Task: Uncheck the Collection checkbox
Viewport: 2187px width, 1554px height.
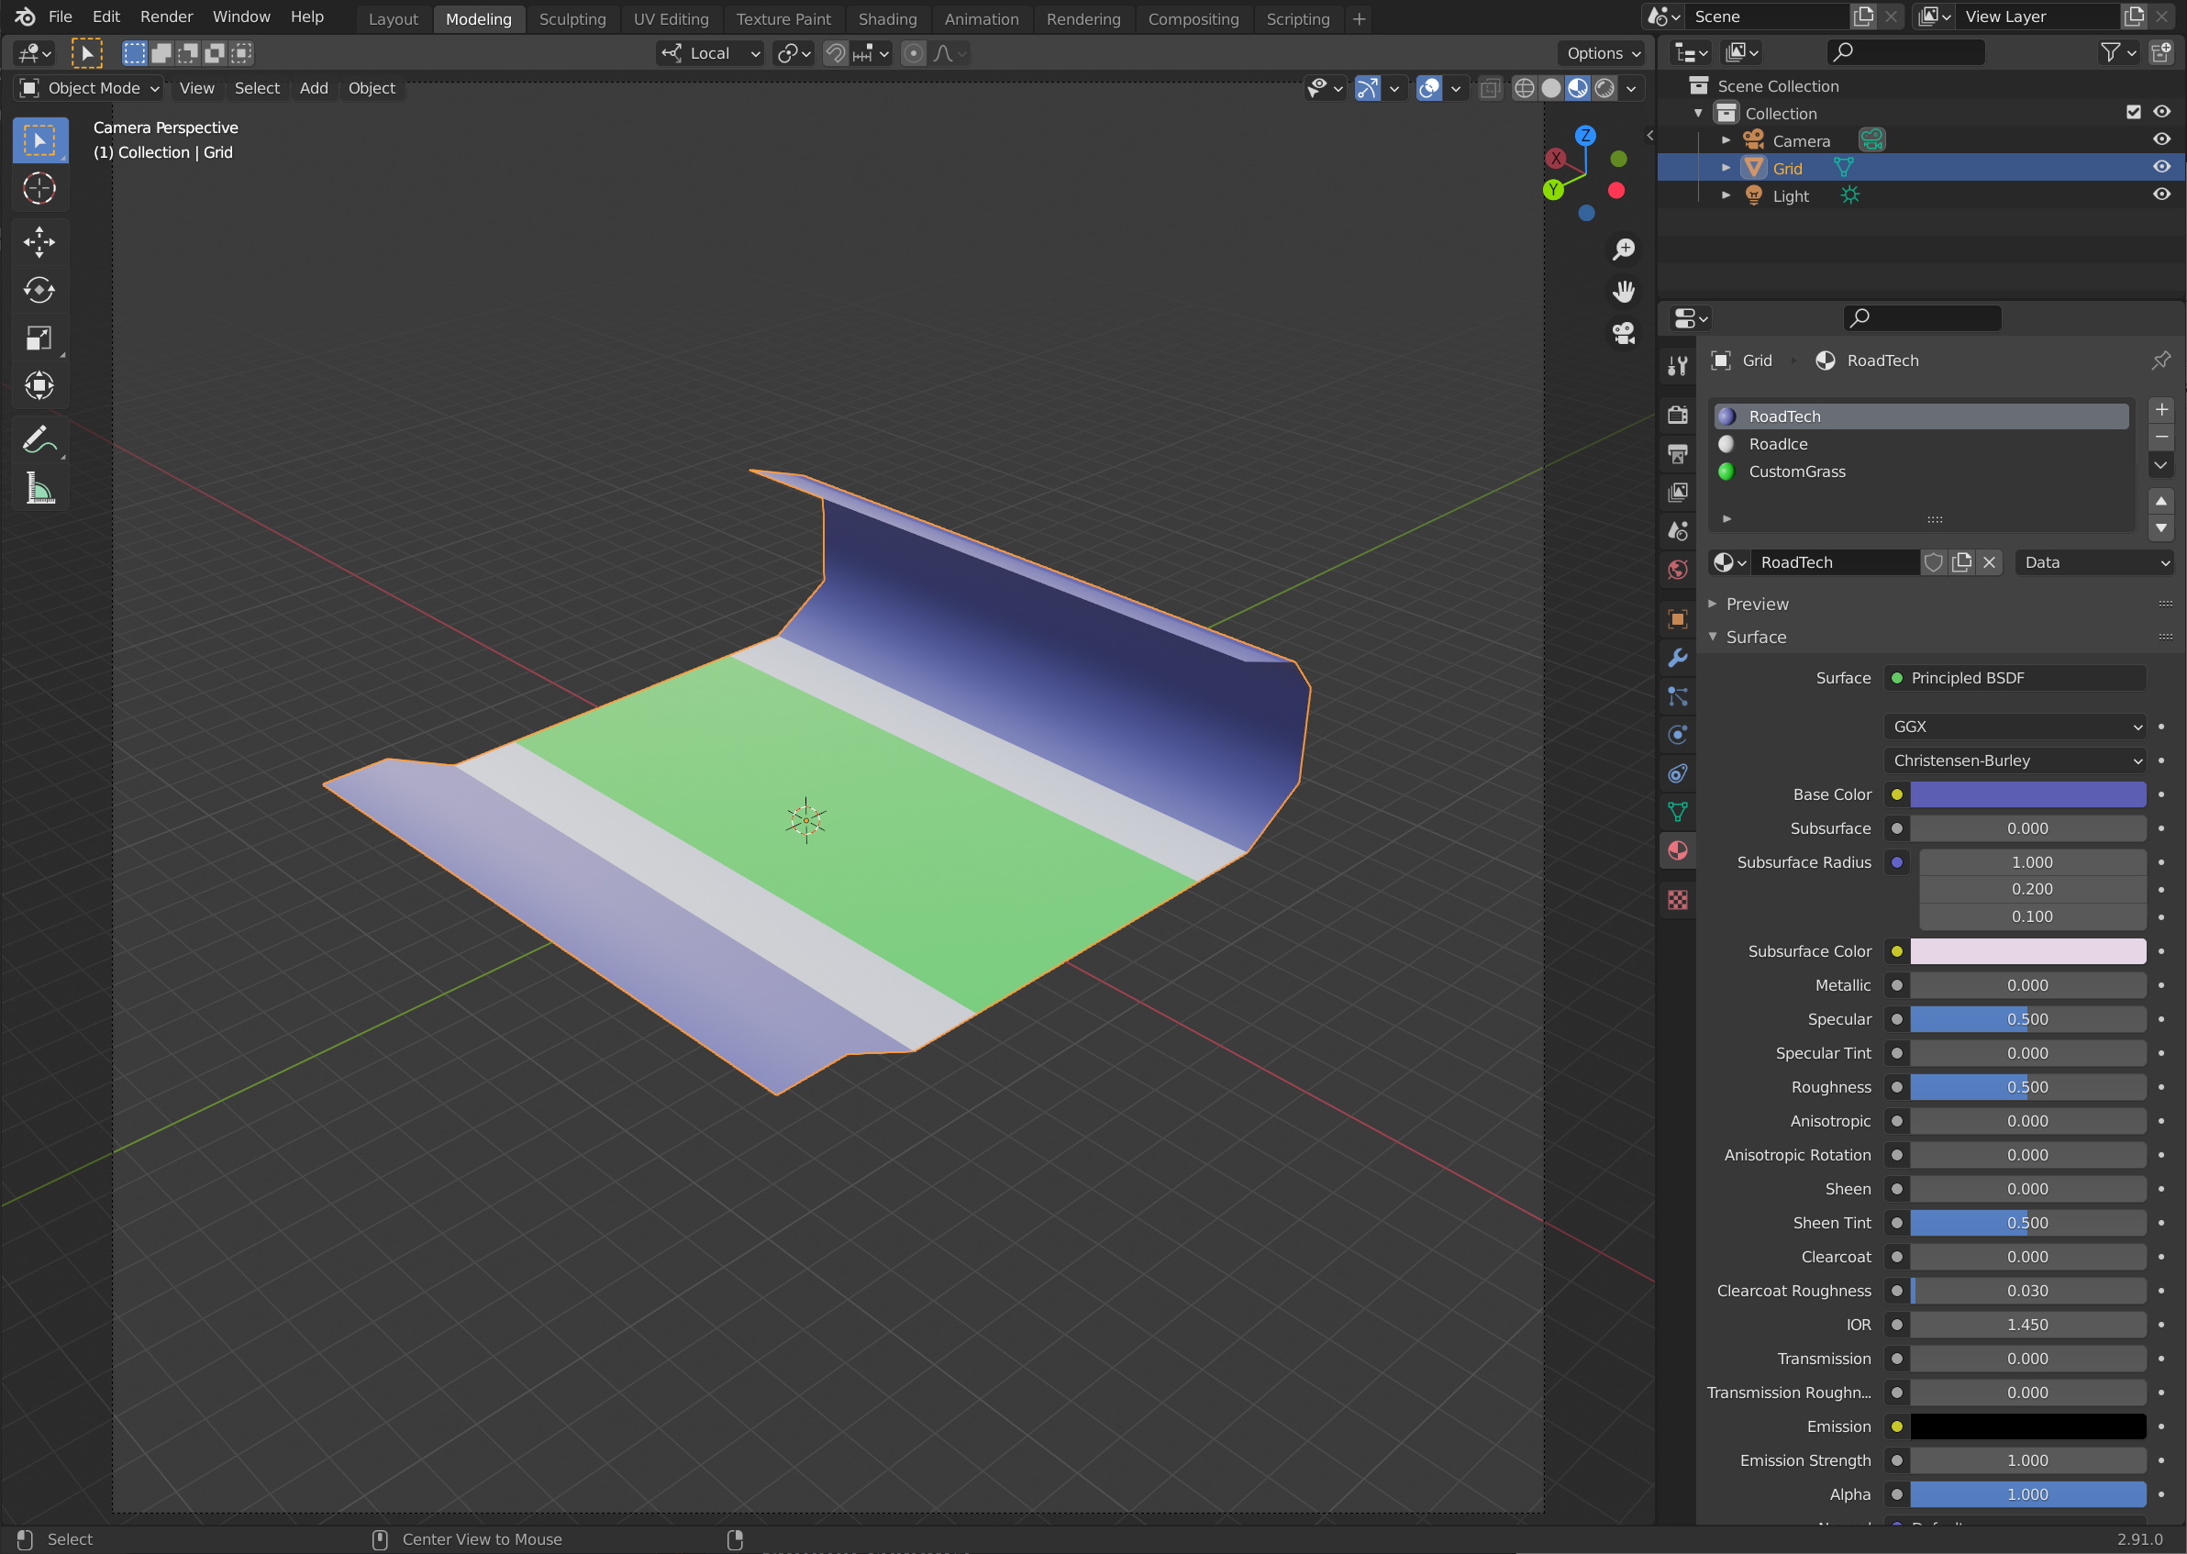Action: pos(2134,112)
